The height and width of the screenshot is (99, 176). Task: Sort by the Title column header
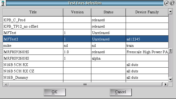point(33,12)
